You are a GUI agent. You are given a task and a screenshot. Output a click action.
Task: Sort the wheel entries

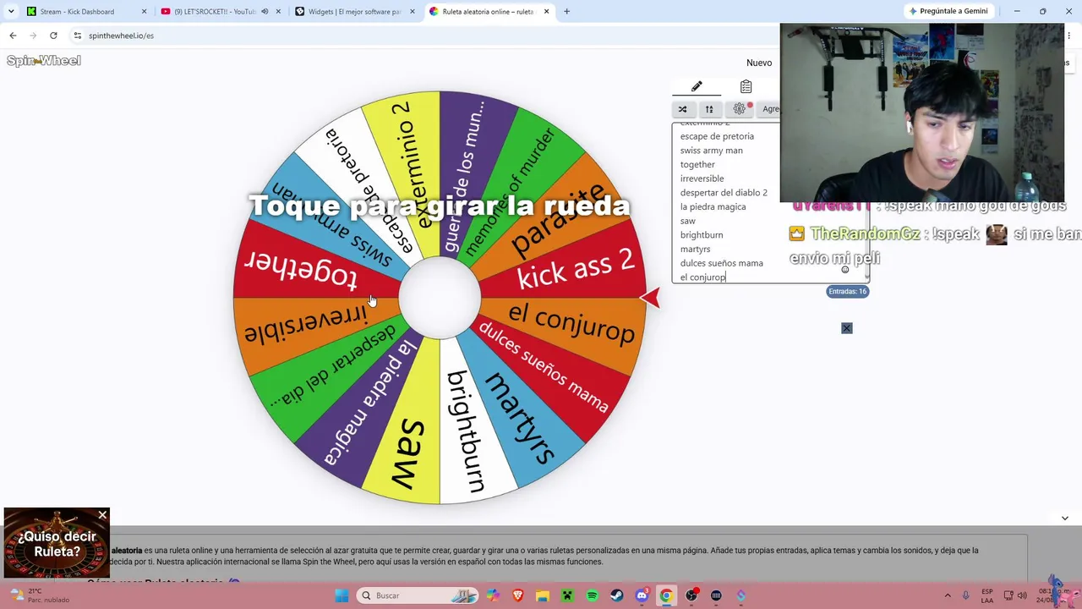[x=709, y=109]
